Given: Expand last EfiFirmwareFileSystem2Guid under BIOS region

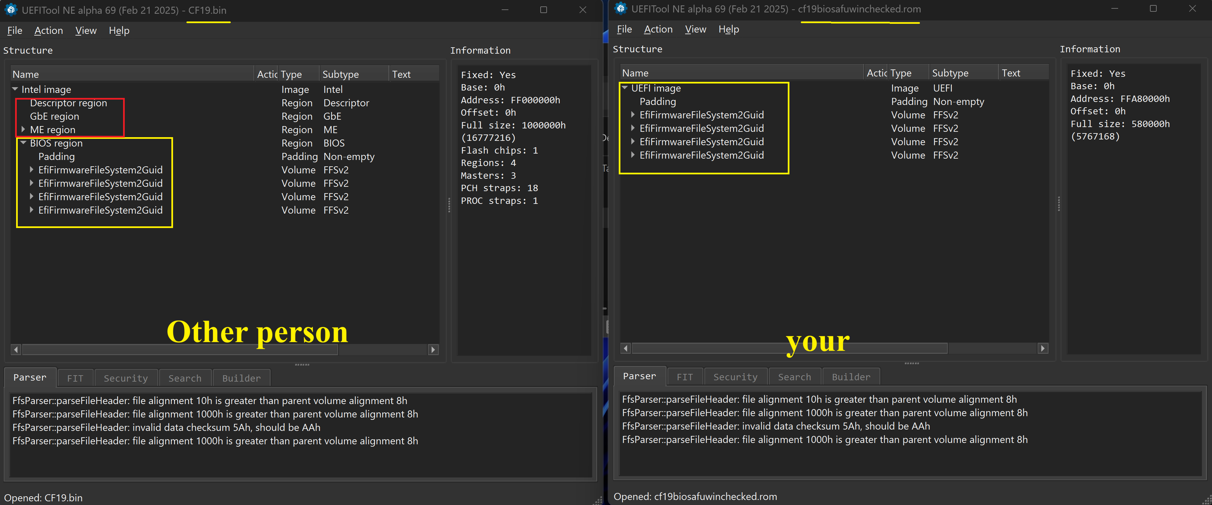Looking at the screenshot, I should 32,210.
